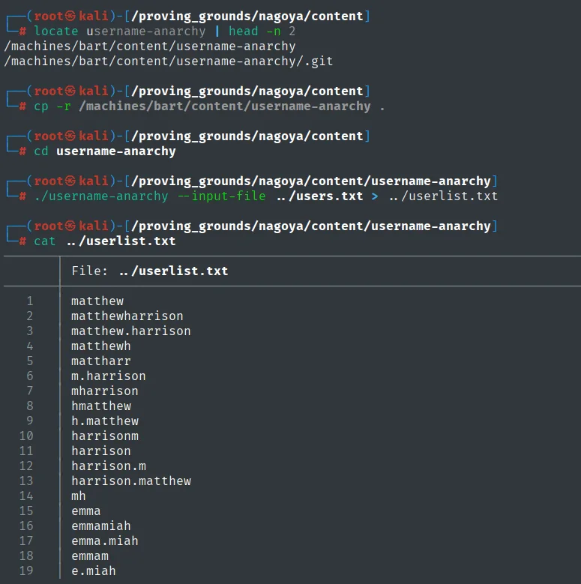Select line 6 'm.harrison'
Image resolution: width=581 pixels, height=584 pixels.
coord(109,376)
